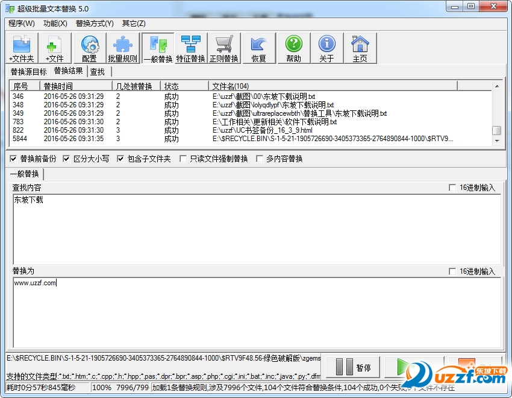512x398 pixels.
Task: Enable 16进制输入 for 查找内容
Action: click(x=452, y=188)
